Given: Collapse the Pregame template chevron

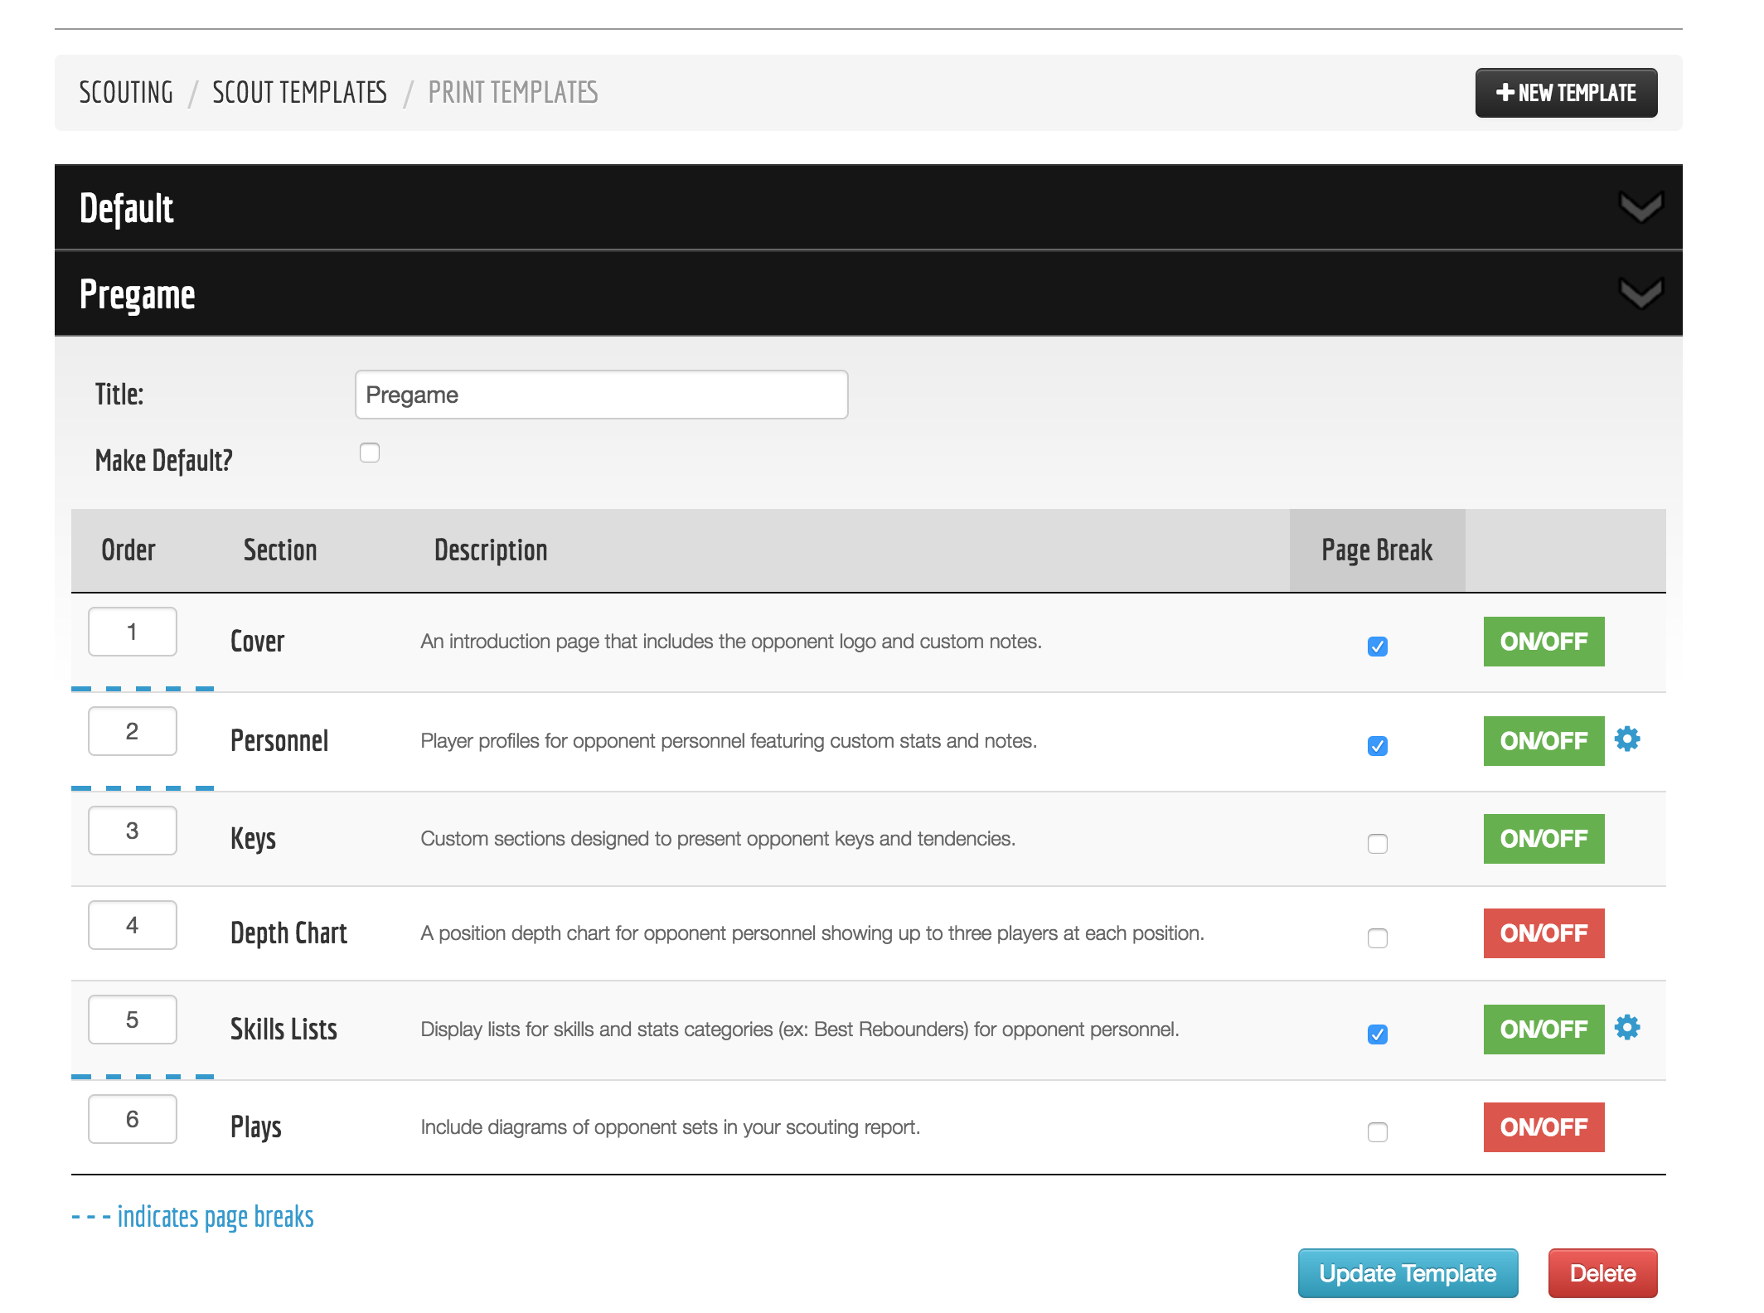Looking at the screenshot, I should point(1640,293).
